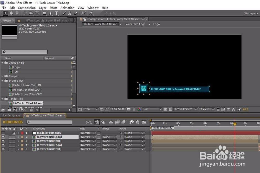Open the Animation menu
This screenshot has width=260, height=173.
[67, 8]
